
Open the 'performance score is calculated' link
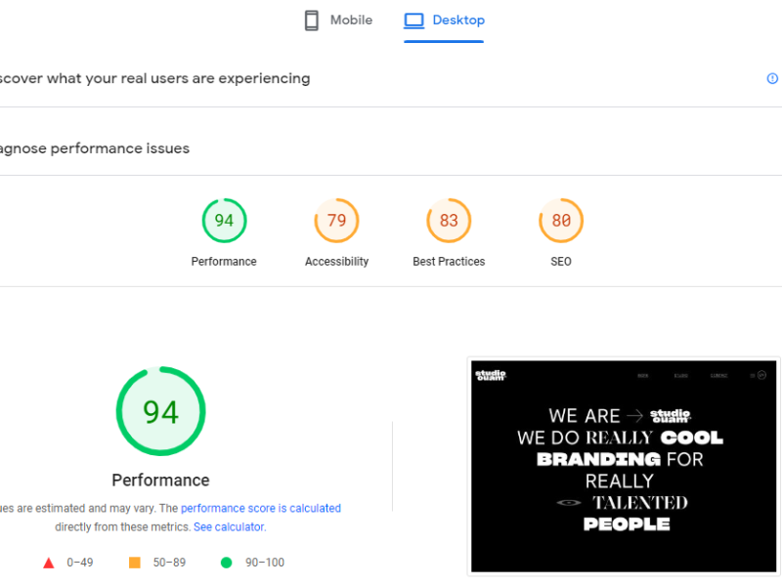click(x=261, y=509)
